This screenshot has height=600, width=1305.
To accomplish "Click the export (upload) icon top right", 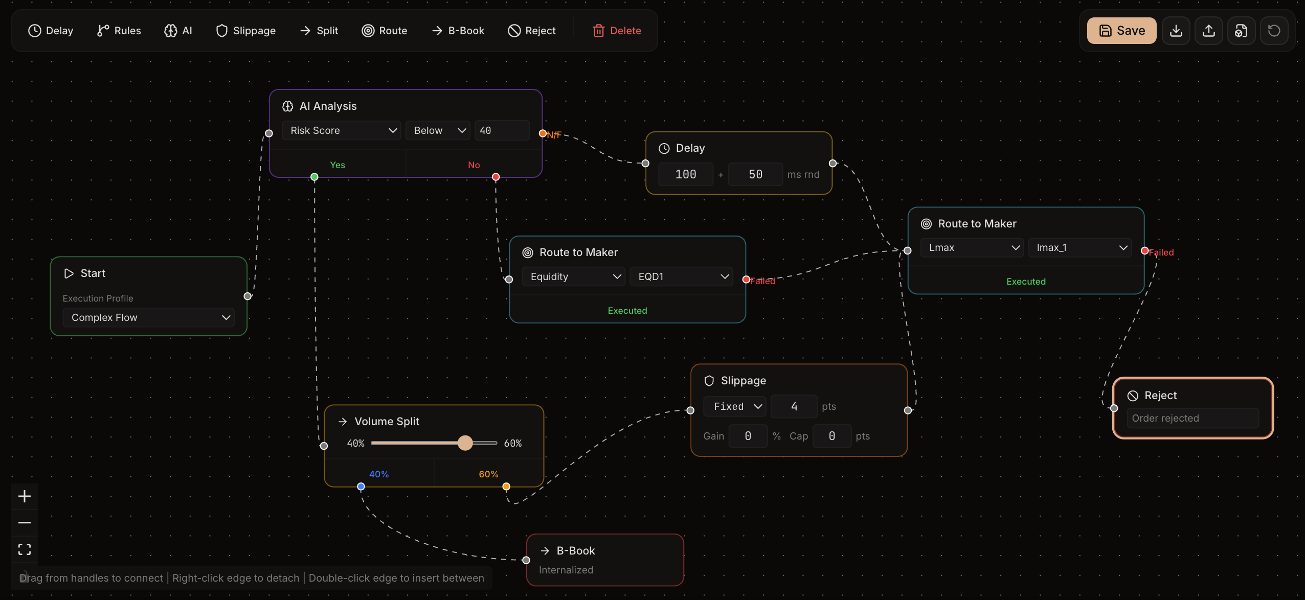I will tap(1209, 31).
